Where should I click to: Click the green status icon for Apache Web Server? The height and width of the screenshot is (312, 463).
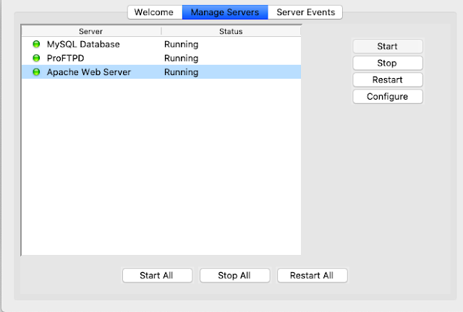[36, 72]
